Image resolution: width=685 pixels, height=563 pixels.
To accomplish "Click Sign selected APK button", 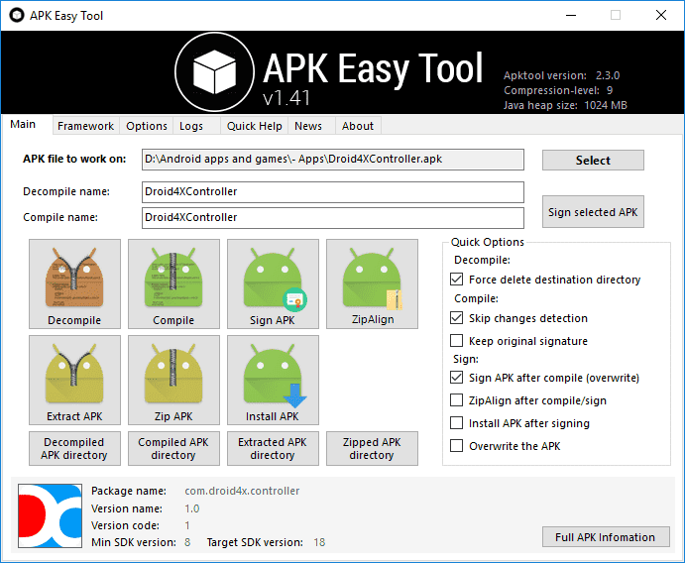I will pyautogui.click(x=593, y=212).
